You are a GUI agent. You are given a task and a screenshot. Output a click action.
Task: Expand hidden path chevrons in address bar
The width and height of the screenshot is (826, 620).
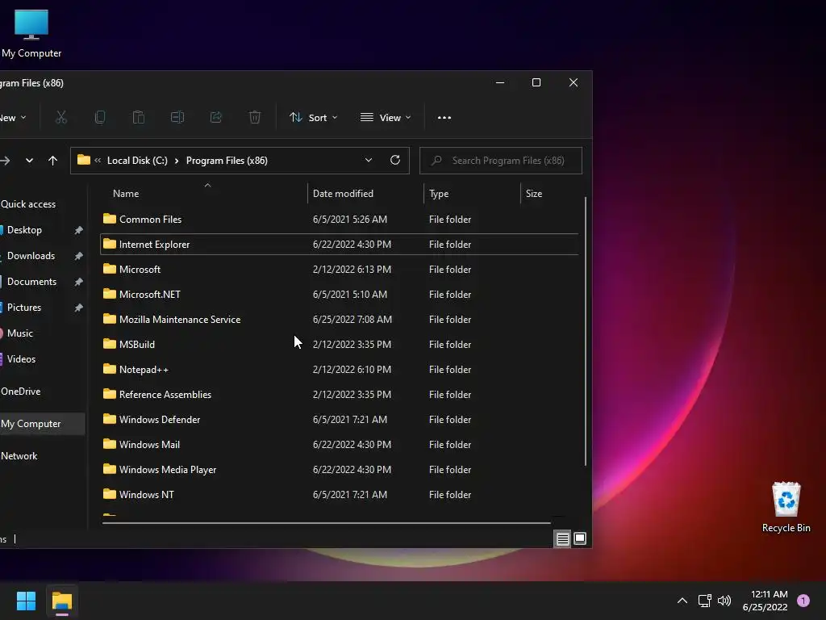(98, 161)
